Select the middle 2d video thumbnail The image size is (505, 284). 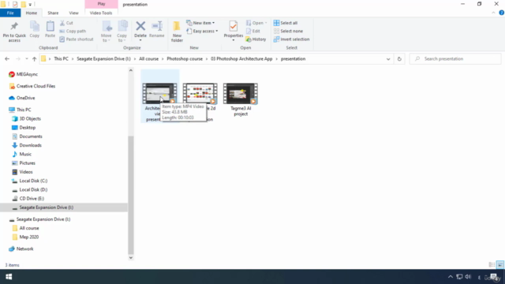coord(200,93)
